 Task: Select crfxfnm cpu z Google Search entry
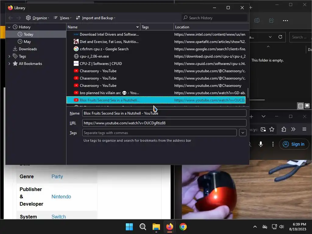tap(156, 49)
